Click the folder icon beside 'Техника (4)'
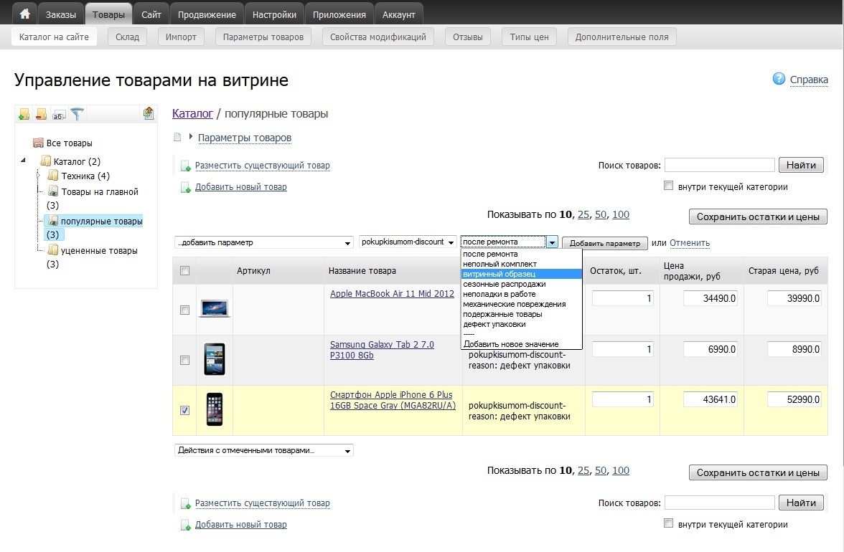The height and width of the screenshot is (552, 844). [x=53, y=175]
